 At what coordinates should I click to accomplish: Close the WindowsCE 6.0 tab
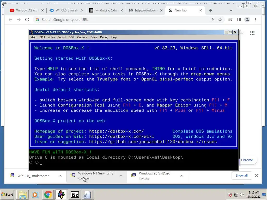click(x=43, y=10)
